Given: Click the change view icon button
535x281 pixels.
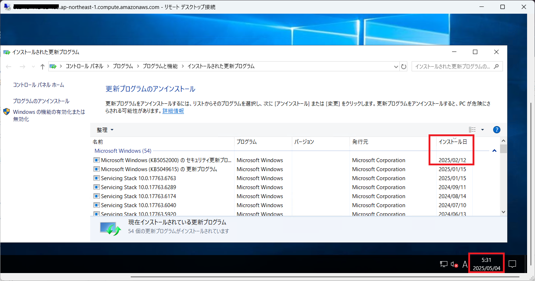Looking at the screenshot, I should [472, 130].
